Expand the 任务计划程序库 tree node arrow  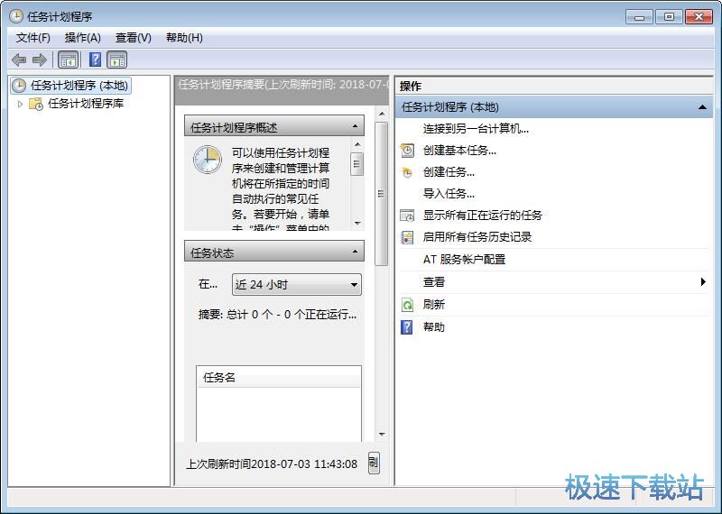pyautogui.click(x=20, y=104)
